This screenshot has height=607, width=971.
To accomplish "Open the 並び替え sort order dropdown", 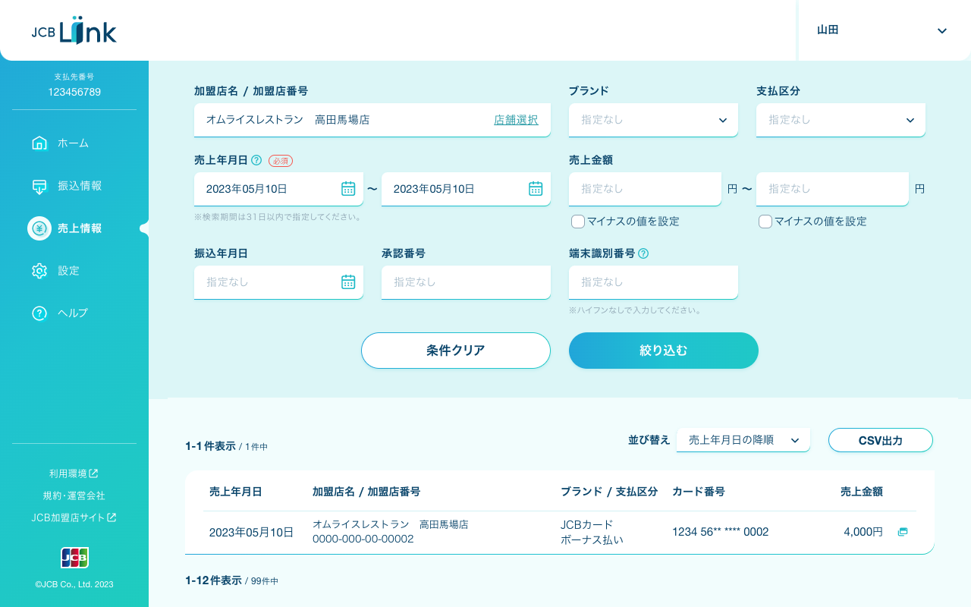I will click(x=743, y=440).
